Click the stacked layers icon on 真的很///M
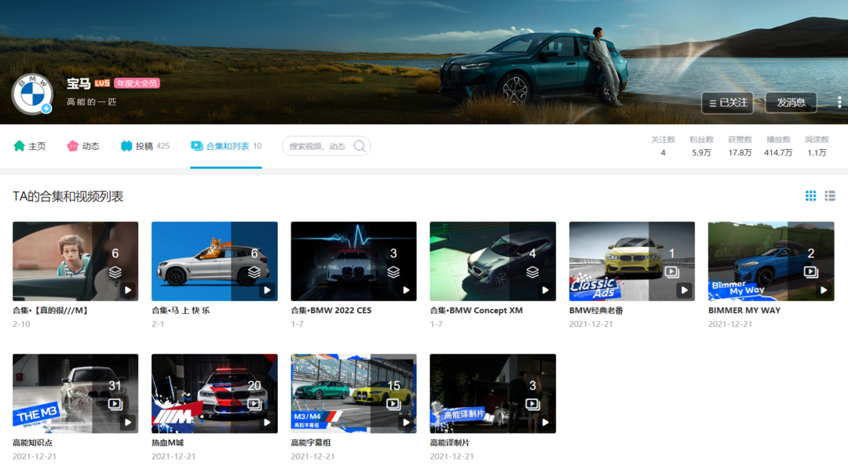 click(x=115, y=272)
